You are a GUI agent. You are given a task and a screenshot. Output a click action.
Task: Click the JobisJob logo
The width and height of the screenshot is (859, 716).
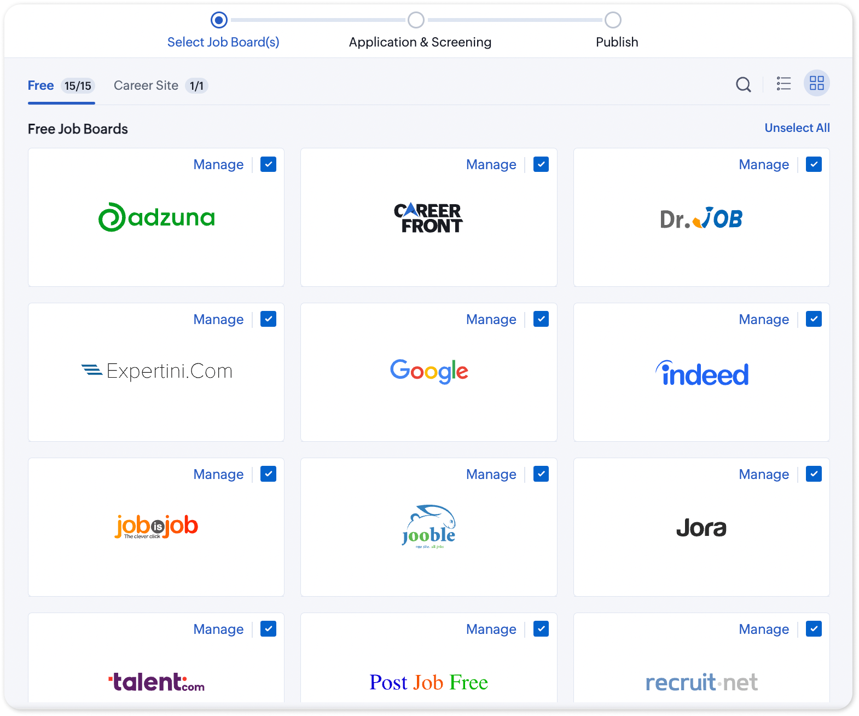click(156, 527)
